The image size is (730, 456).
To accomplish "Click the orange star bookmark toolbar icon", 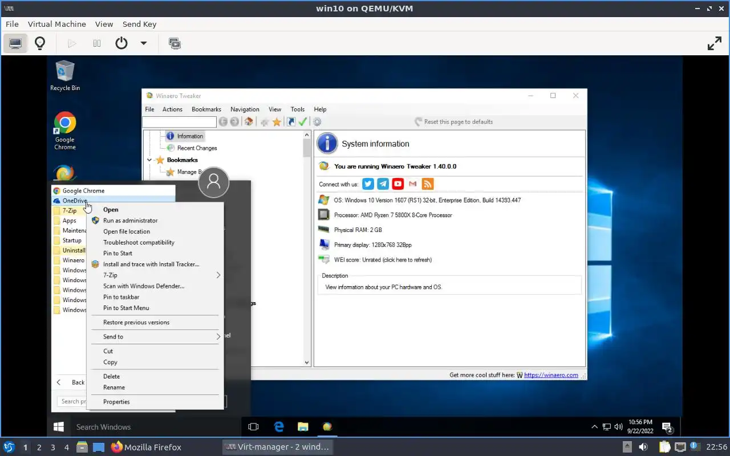I will coord(277,122).
